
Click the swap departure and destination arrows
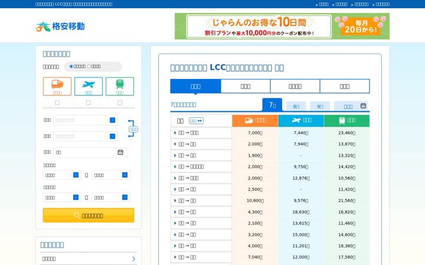pyautogui.click(x=132, y=129)
